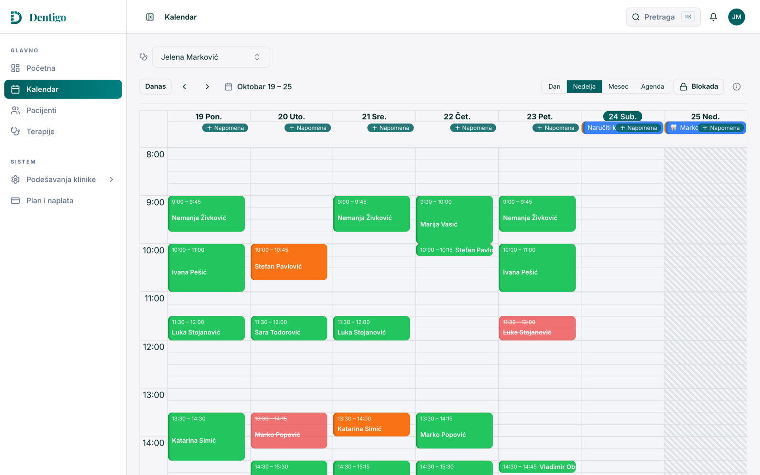Expand Podešavanja klinike submenu
Screen dimensions: 760x475
[x=63, y=180]
